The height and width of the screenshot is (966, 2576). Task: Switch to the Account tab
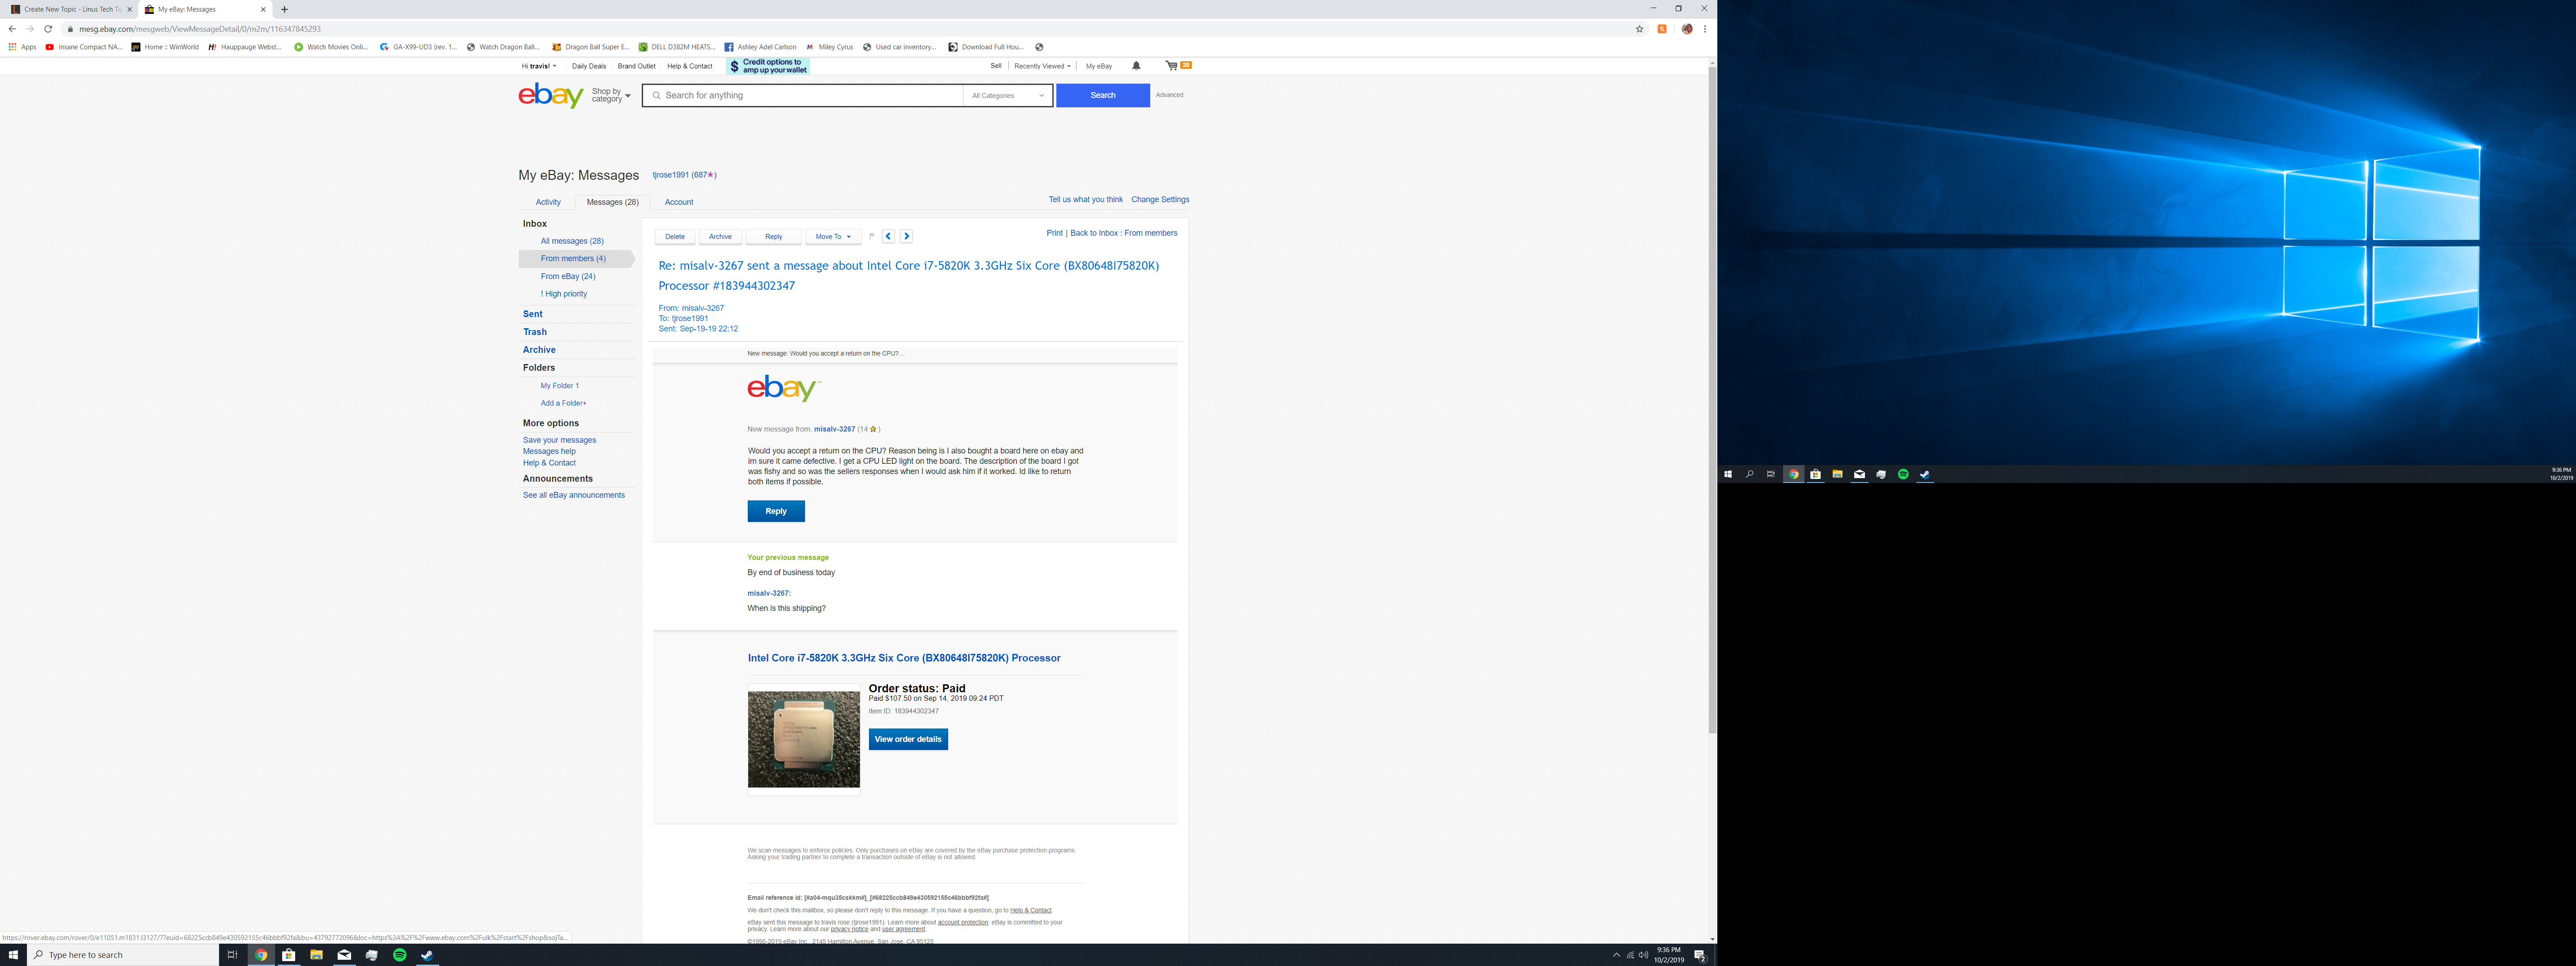pos(679,202)
